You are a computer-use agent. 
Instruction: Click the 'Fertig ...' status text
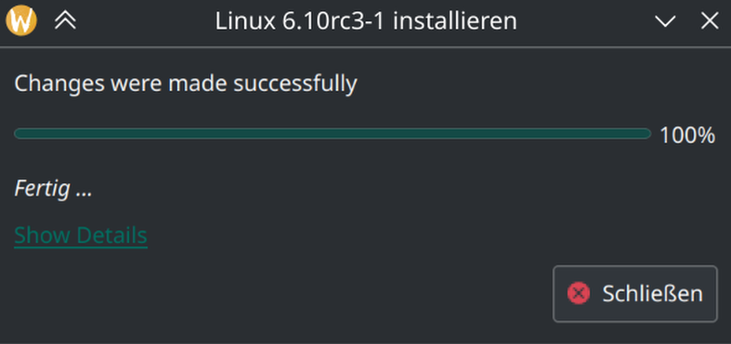point(53,189)
